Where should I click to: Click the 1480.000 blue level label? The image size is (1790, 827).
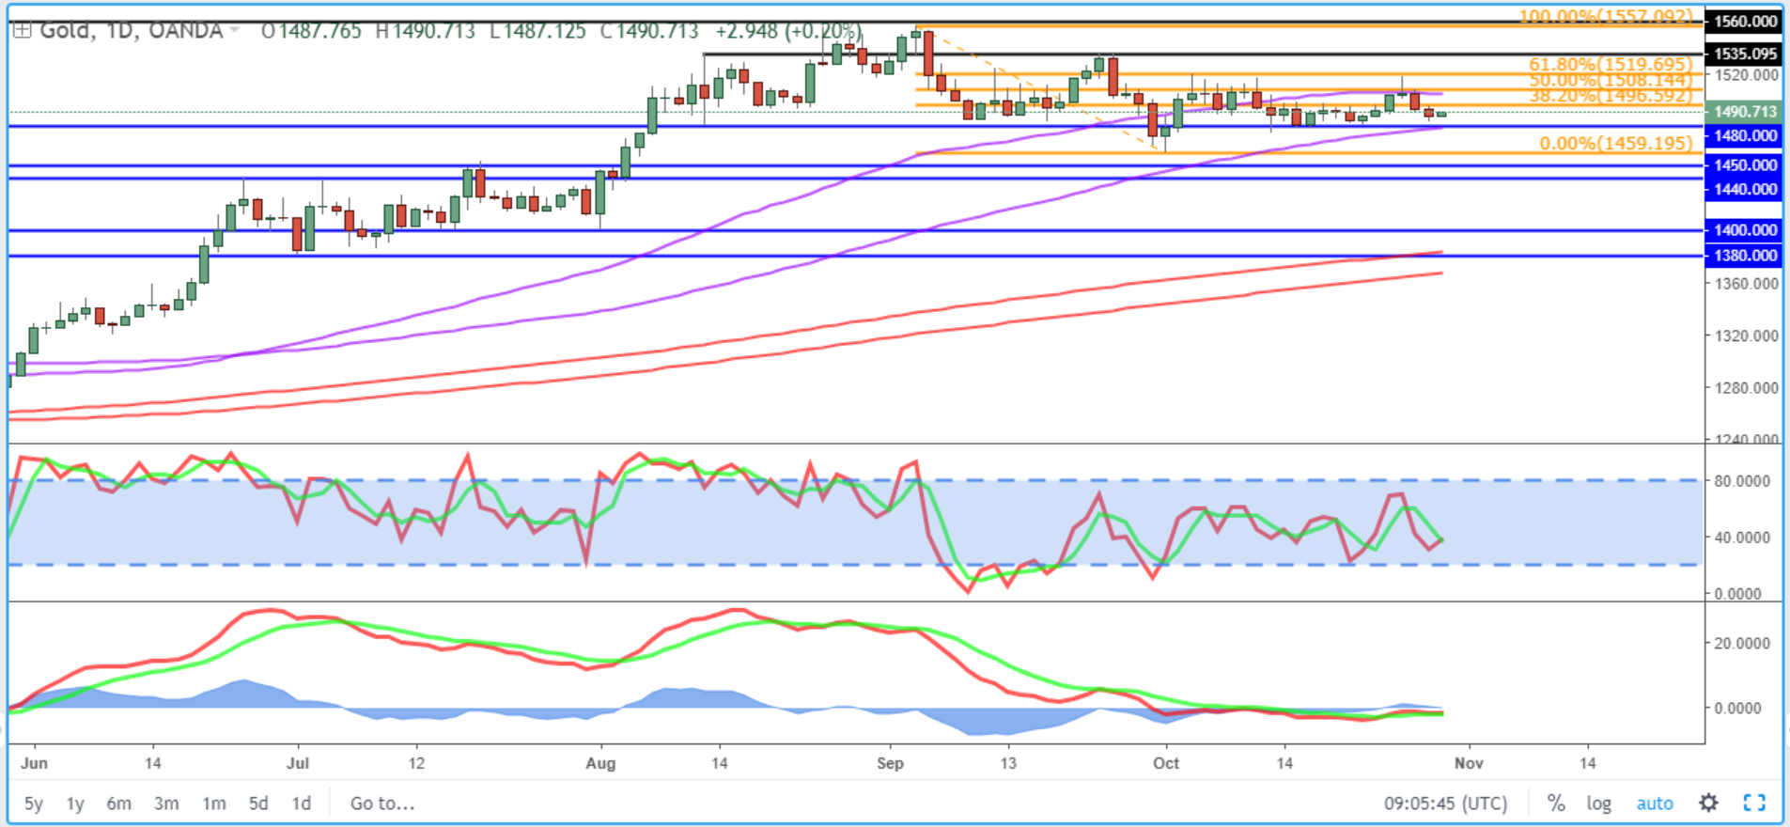click(x=1745, y=135)
